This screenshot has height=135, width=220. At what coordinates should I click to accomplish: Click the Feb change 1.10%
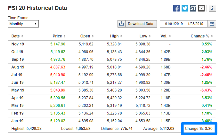click(207, 113)
